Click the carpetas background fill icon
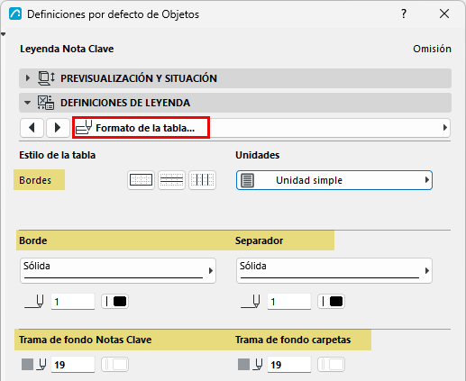The width and height of the screenshot is (466, 381). 243,365
